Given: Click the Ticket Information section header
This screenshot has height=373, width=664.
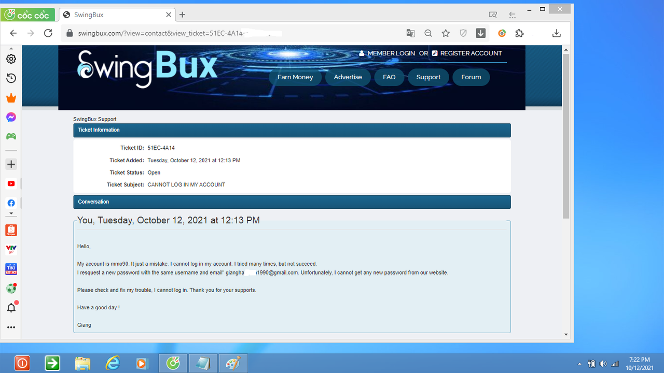Looking at the screenshot, I should pyautogui.click(x=292, y=130).
